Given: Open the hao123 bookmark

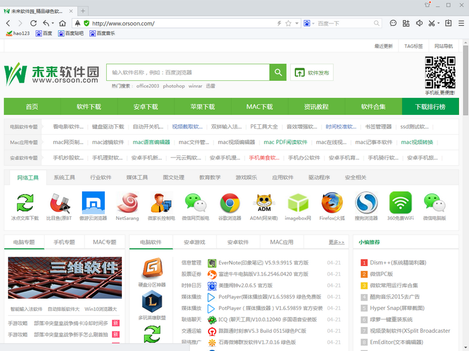Looking at the screenshot, I should [x=18, y=33].
